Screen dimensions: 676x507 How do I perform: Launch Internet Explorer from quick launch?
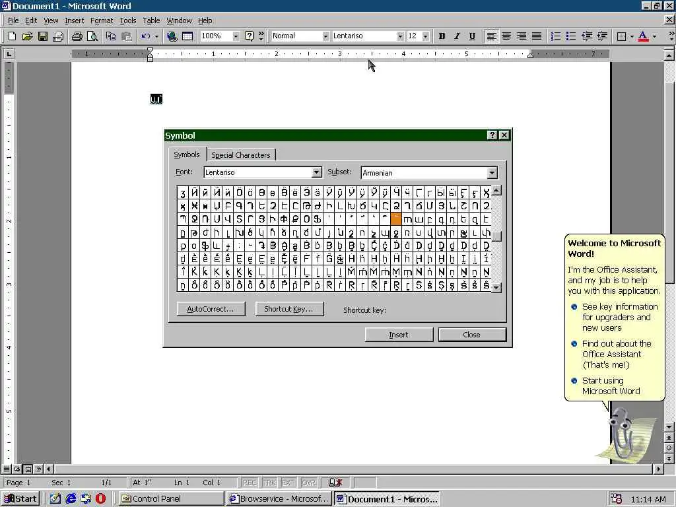pos(71,499)
